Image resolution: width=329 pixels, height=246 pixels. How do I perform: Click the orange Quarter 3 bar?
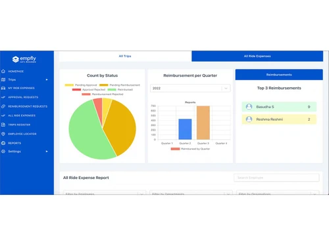[x=203, y=123]
